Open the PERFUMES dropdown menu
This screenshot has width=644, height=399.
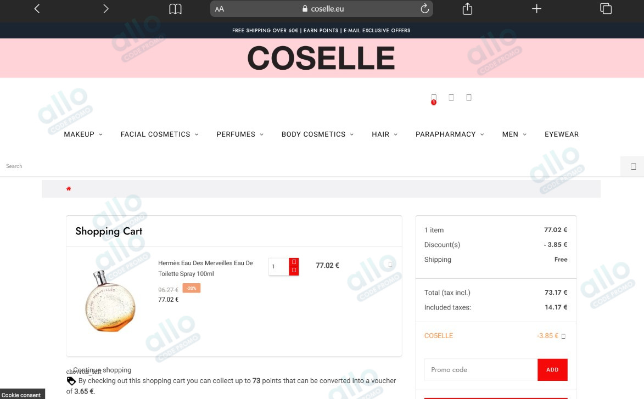pyautogui.click(x=237, y=134)
